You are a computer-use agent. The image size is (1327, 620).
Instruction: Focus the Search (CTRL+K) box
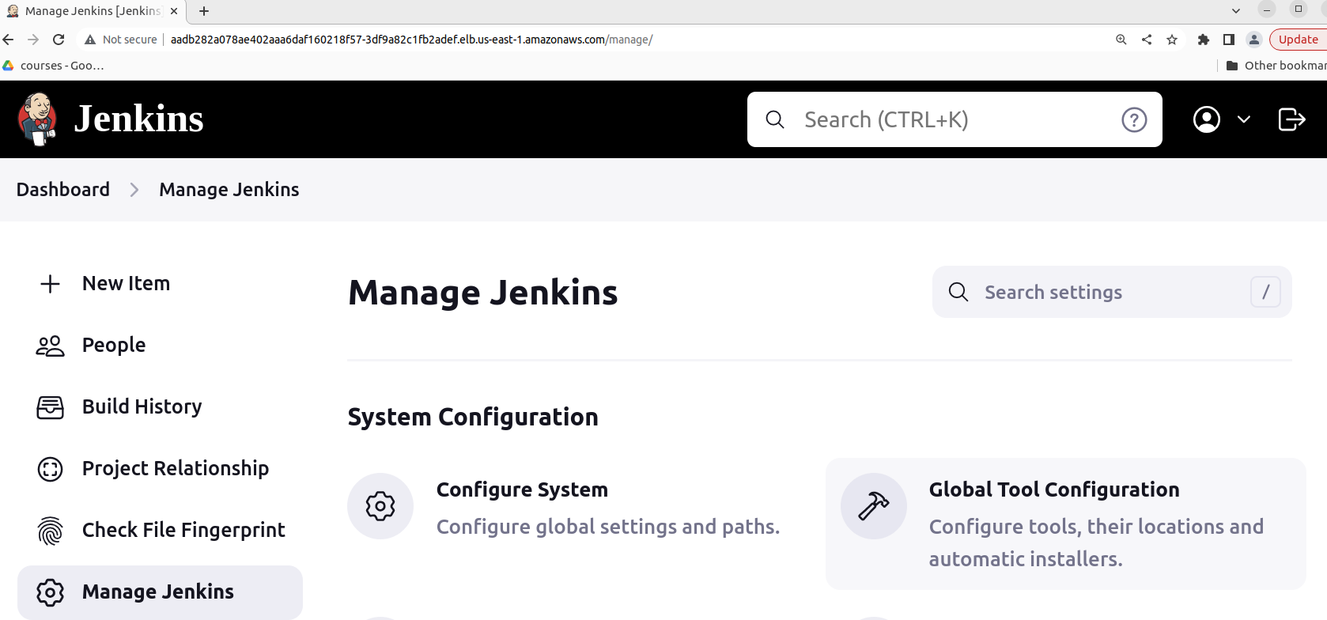click(955, 119)
